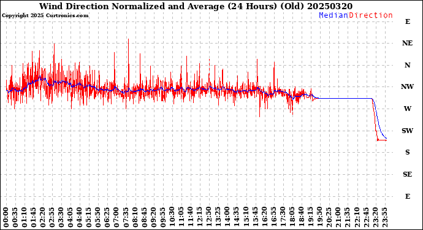Click the "04:40" time axis label
Screen dimensions: 423x230
coord(80,218)
